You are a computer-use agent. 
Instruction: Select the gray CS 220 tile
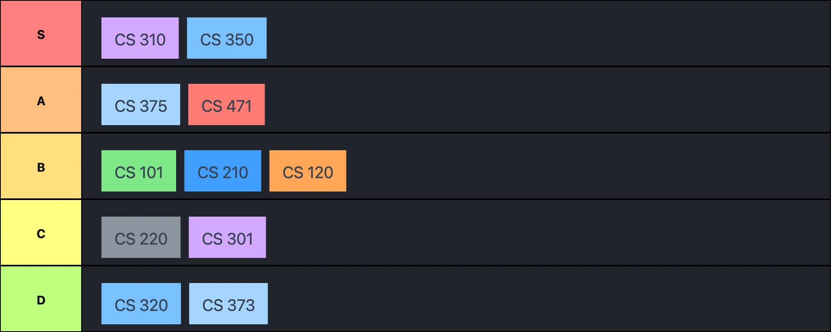pos(141,237)
